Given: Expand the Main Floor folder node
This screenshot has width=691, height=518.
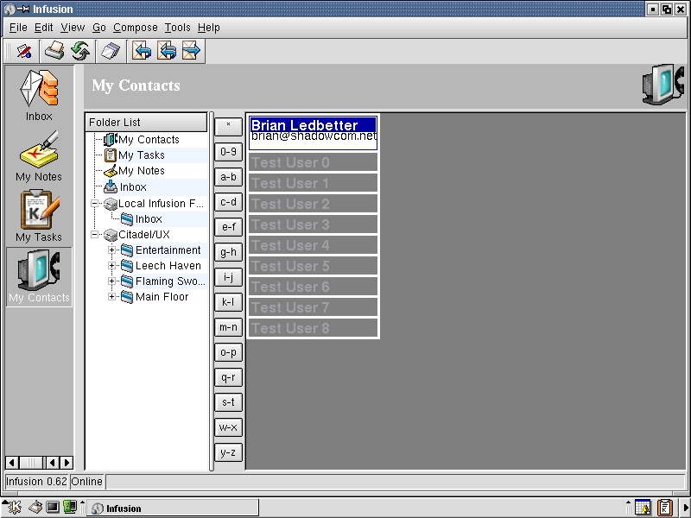Looking at the screenshot, I should [112, 297].
